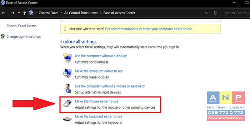Click the person with headset icon
Screen dimensions: 250x125
[68, 88]
